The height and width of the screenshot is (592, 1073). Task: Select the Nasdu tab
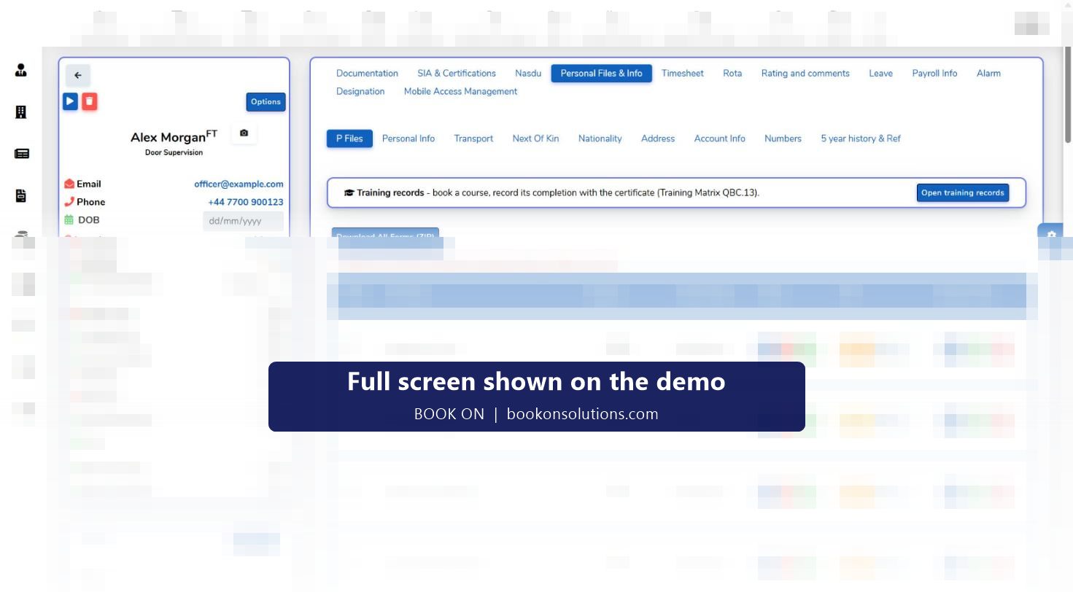[528, 73]
